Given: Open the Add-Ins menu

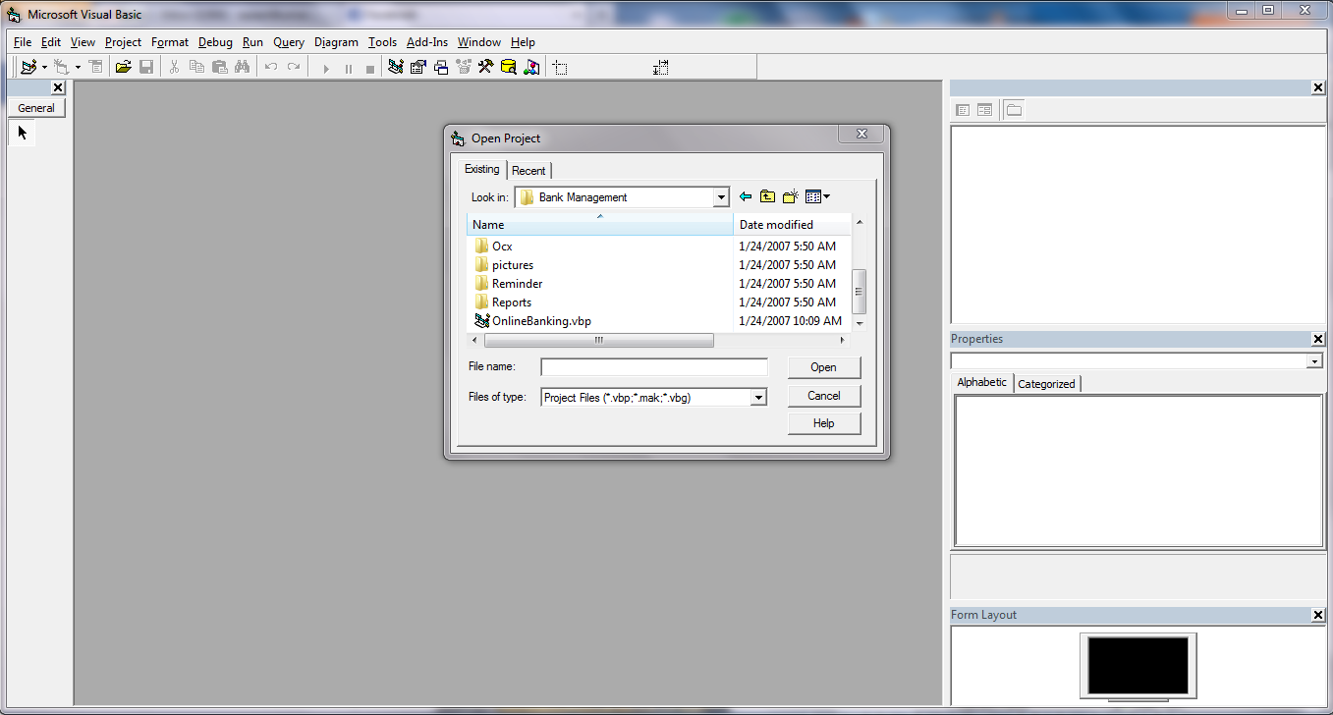Looking at the screenshot, I should tap(427, 42).
